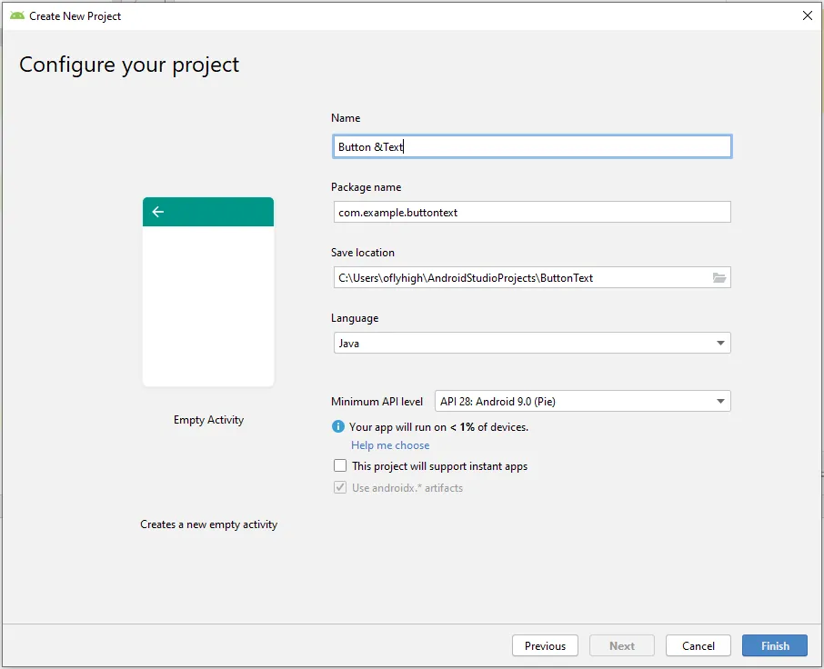Viewport: 824px width, 669px height.
Task: Click the Cancel button
Action: tap(698, 645)
